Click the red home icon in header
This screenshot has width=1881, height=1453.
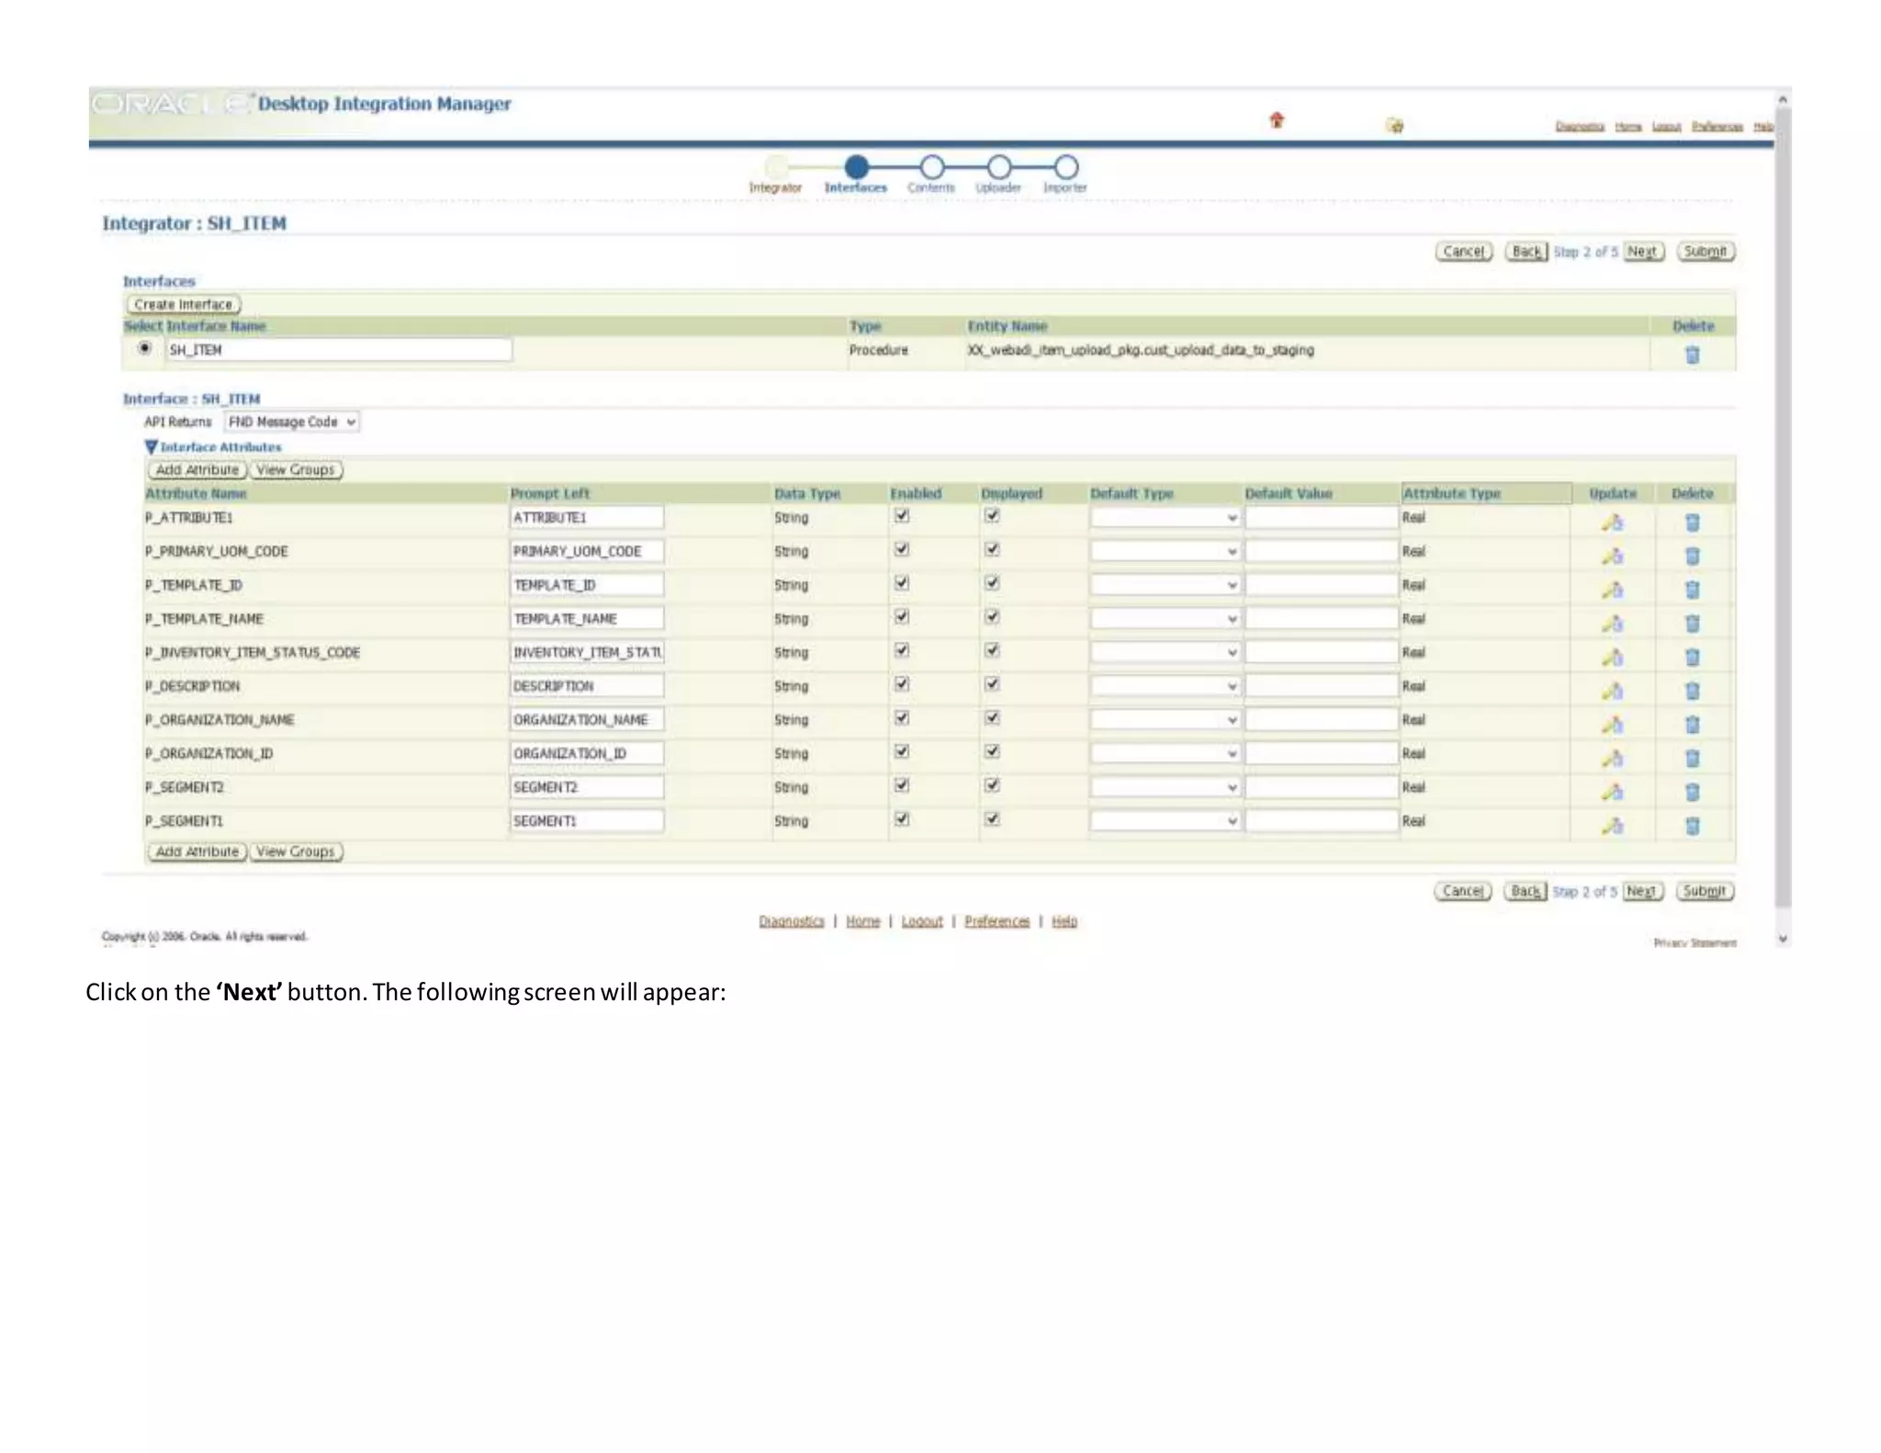[1277, 120]
